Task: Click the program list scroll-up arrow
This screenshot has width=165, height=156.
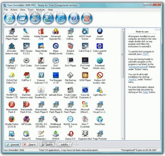Action: click(122, 30)
